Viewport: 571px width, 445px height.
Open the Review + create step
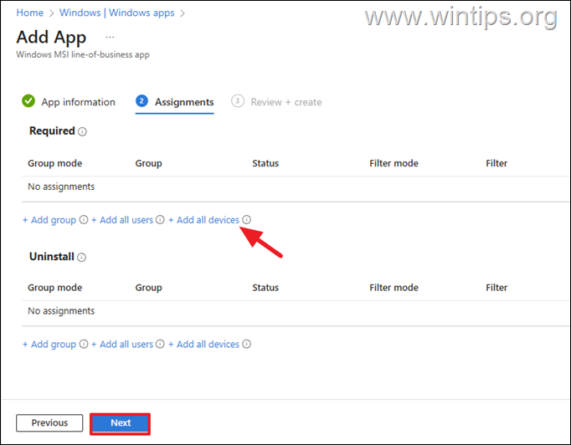(285, 102)
